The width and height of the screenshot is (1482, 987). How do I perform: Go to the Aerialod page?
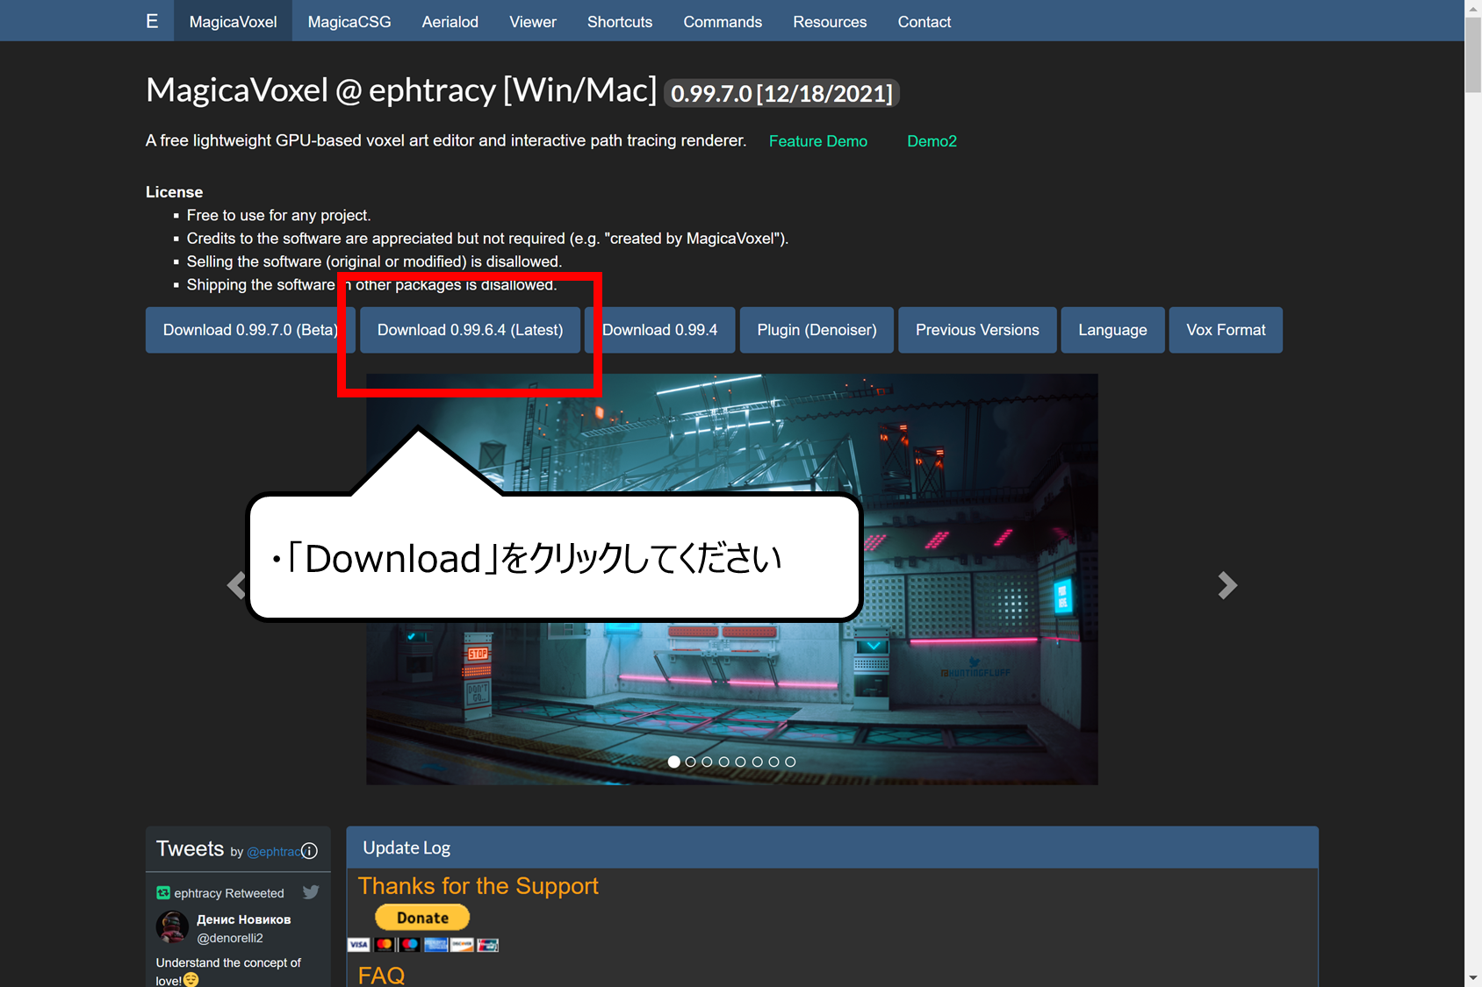(x=450, y=21)
